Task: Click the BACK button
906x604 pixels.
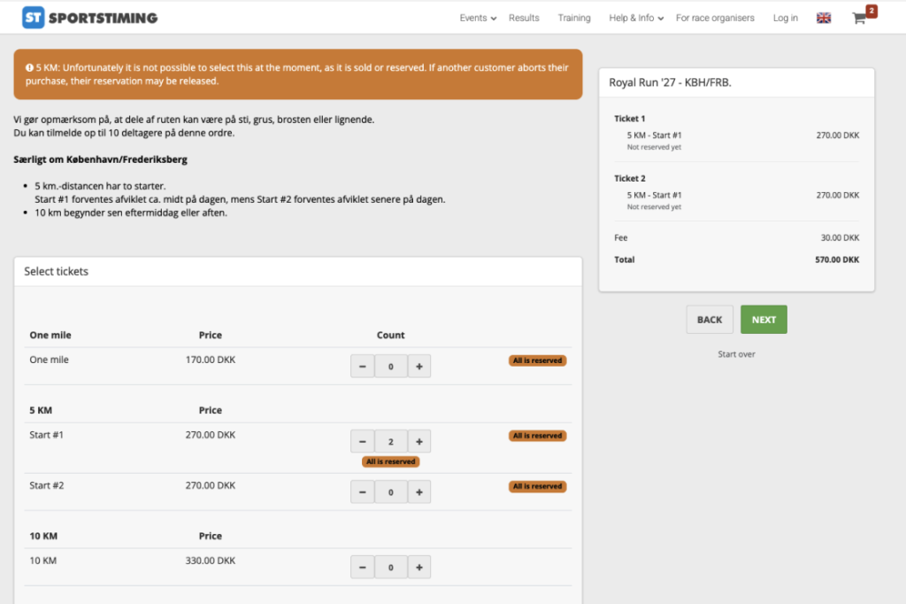Action: (x=710, y=320)
